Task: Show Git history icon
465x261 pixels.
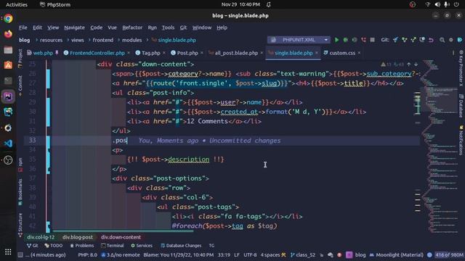Action: coord(422,40)
